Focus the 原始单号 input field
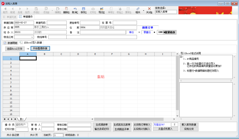 tap(90, 23)
